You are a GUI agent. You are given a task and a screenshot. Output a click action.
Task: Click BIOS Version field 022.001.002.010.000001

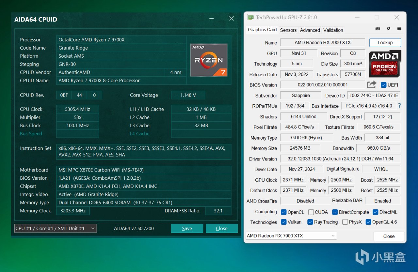coord(323,85)
